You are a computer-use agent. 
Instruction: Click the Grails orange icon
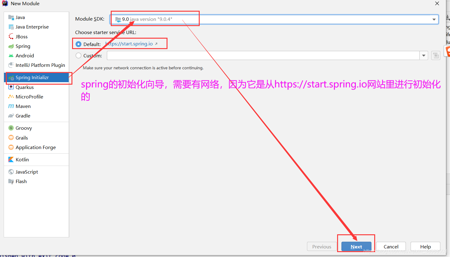click(x=11, y=138)
